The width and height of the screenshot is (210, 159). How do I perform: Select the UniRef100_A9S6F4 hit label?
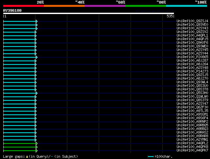click(x=192, y=118)
